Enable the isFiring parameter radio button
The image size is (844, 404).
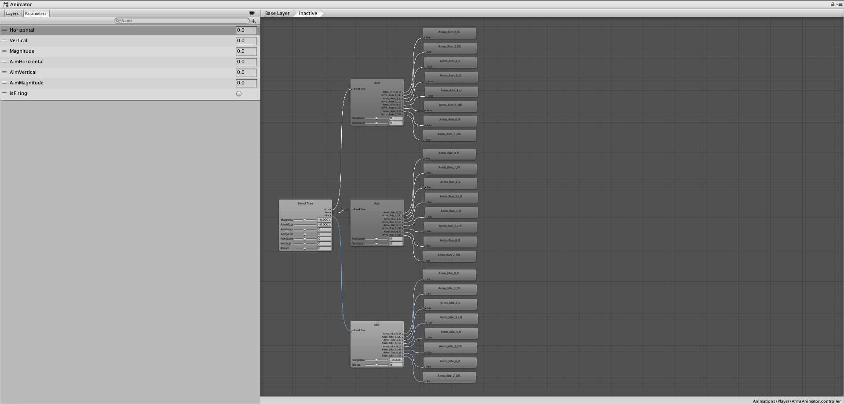[x=239, y=94]
